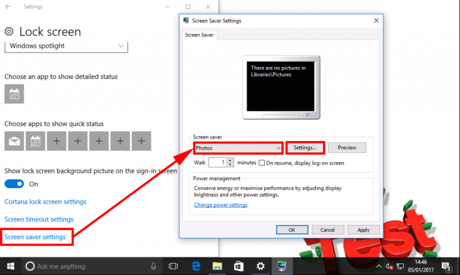
Task: Click the Preview button
Action: pyautogui.click(x=347, y=148)
